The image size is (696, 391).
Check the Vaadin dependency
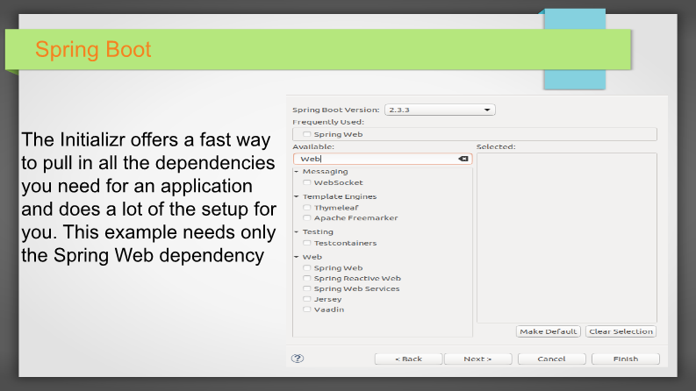306,309
